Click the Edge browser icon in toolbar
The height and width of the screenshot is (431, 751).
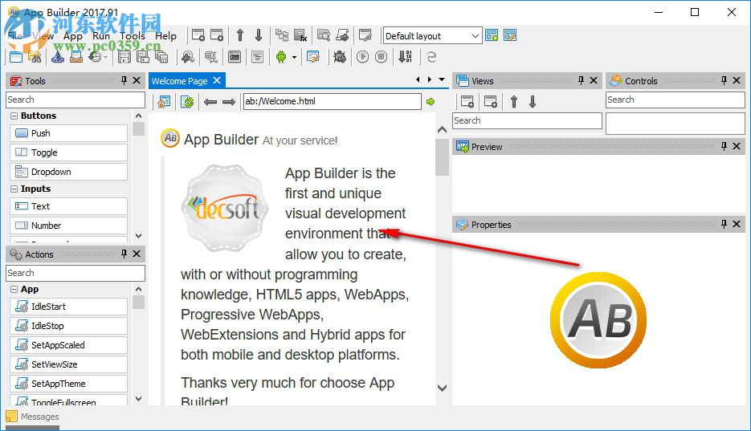click(431, 57)
